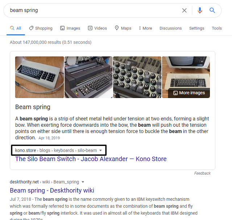Open the Tools options

pyautogui.click(x=217, y=28)
